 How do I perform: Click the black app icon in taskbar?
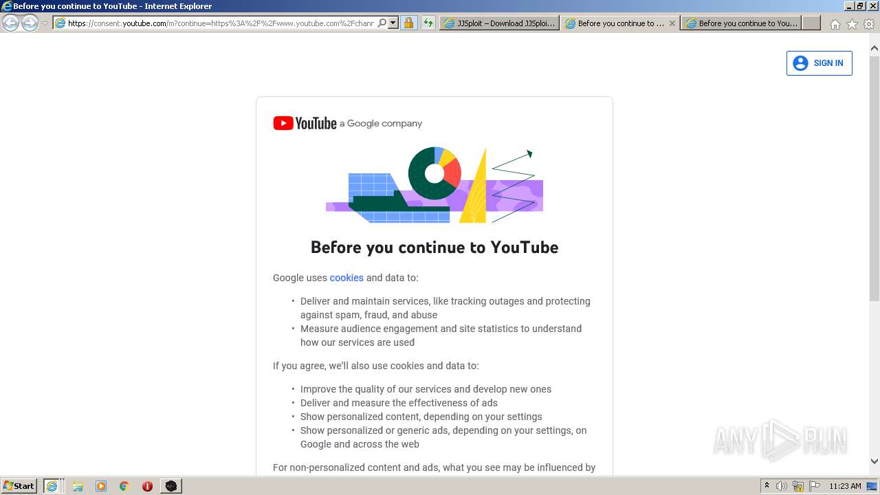[x=170, y=486]
